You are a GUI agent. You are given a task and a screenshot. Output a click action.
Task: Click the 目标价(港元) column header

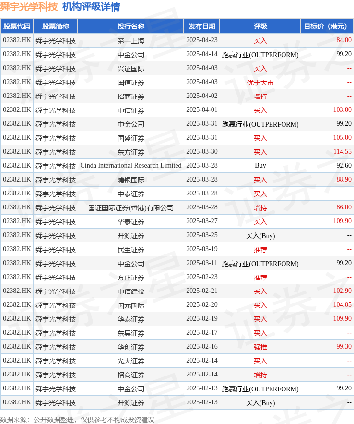coord(327,26)
